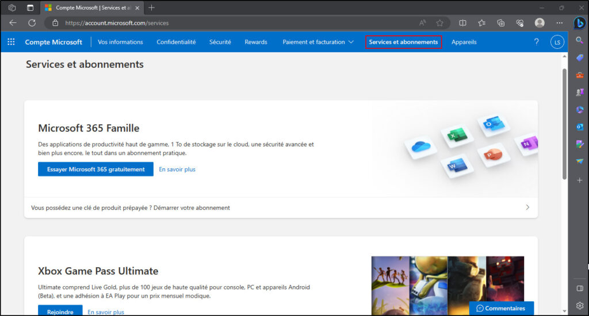The height and width of the screenshot is (316, 589).
Task: Open Edge settings and more menu
Action: (x=560, y=23)
